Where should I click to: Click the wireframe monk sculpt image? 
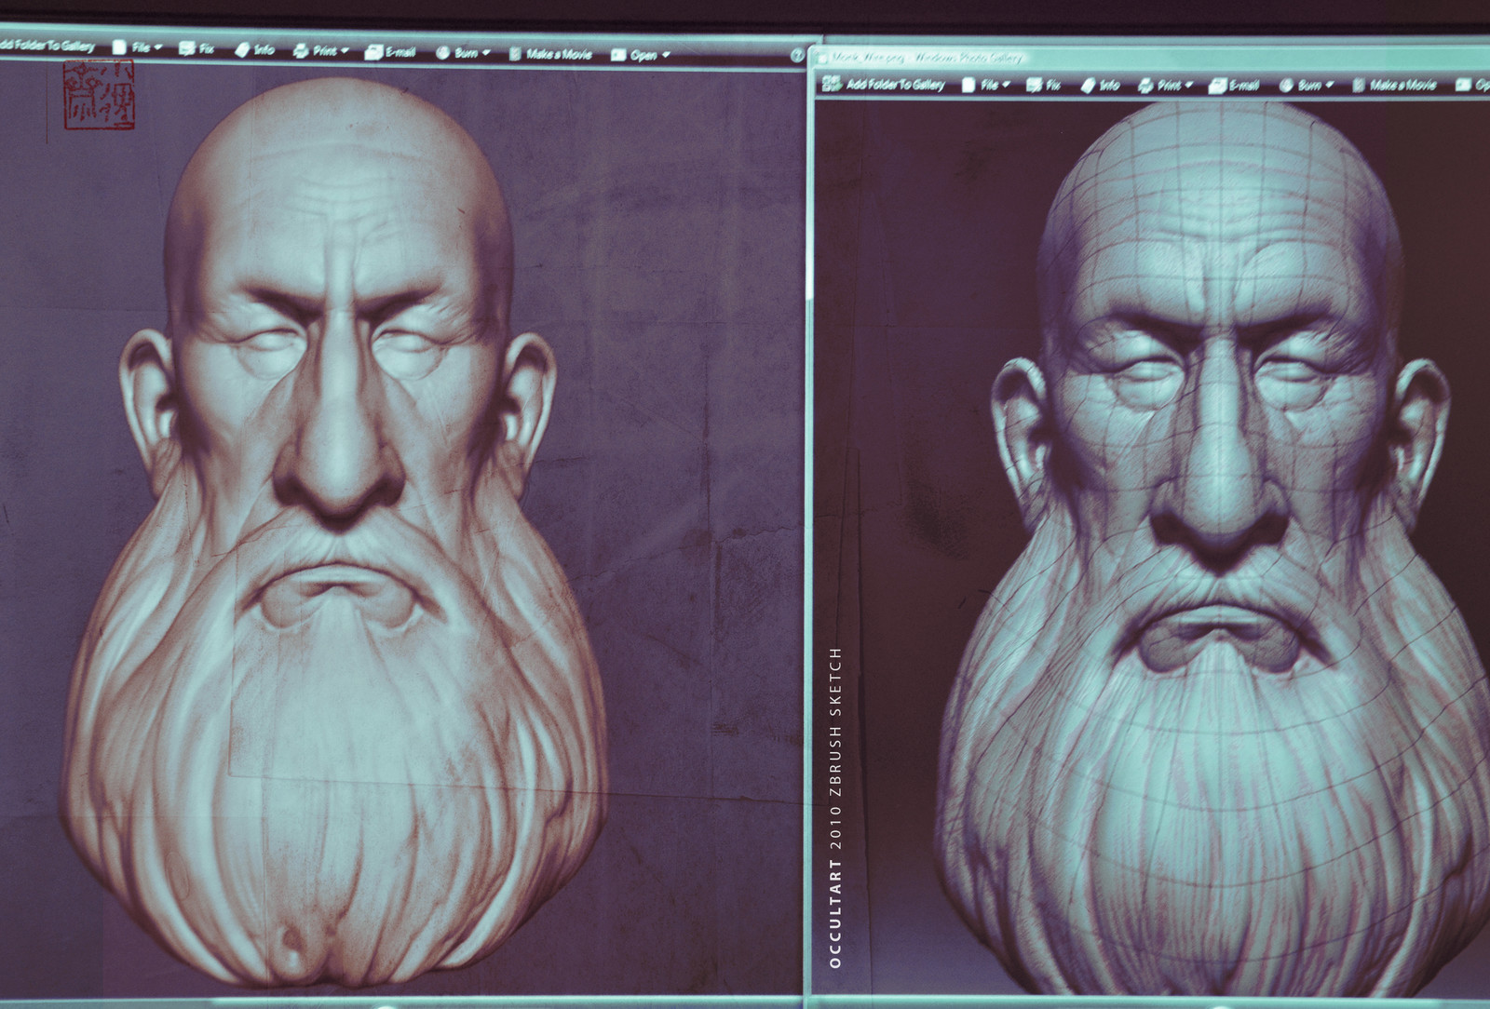[1192, 512]
